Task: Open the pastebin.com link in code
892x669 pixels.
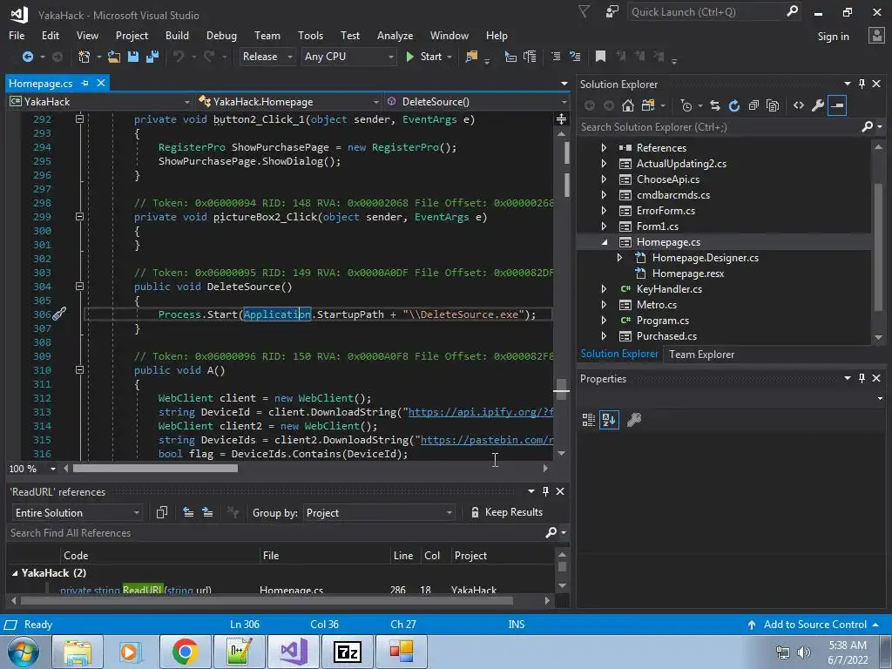Action: click(487, 440)
